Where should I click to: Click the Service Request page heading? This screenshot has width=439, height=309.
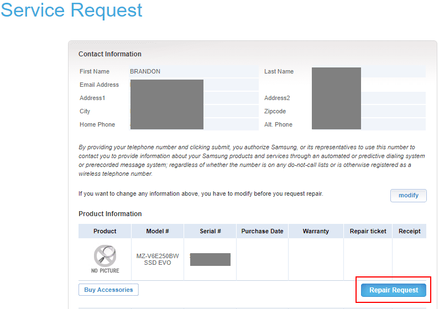point(71,11)
